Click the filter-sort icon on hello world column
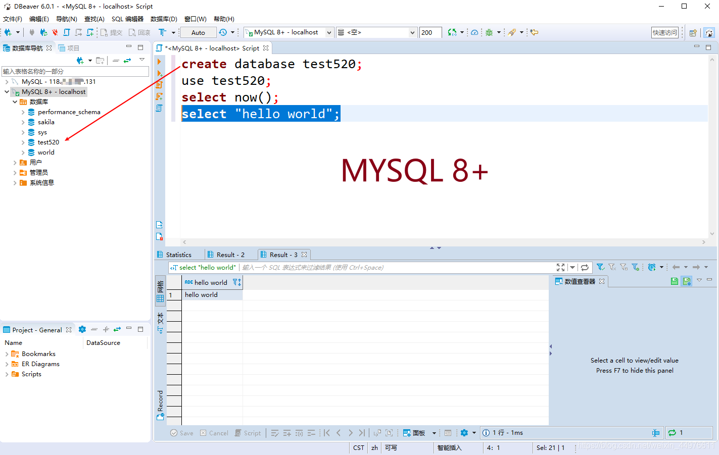Image resolution: width=719 pixels, height=455 pixels. [x=237, y=282]
